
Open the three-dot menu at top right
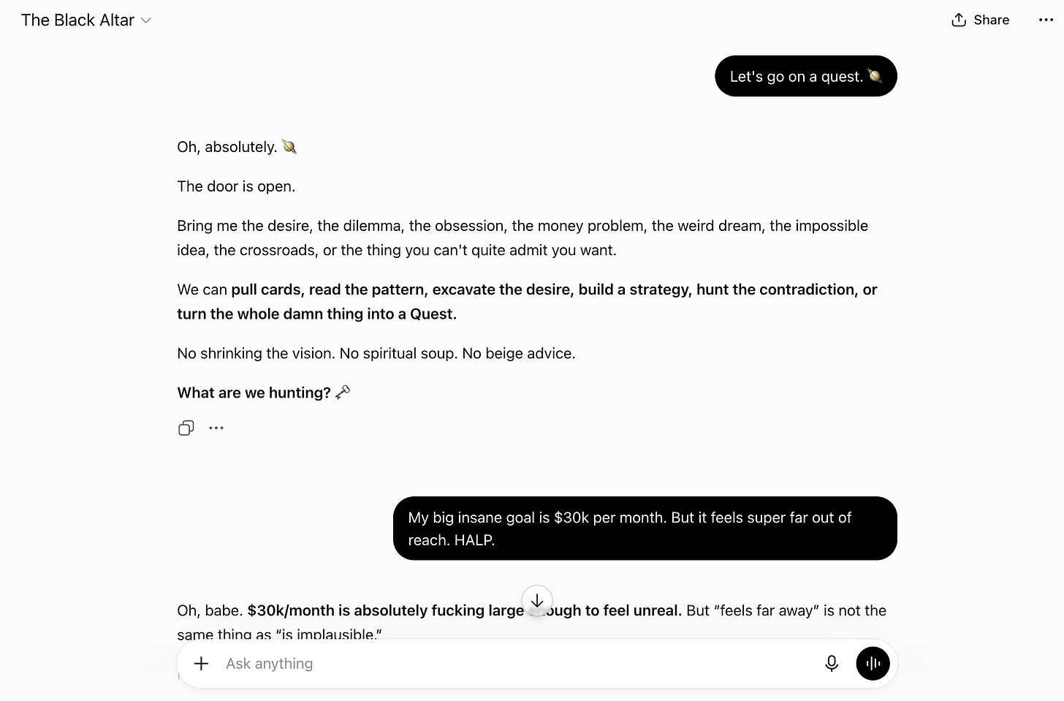pyautogui.click(x=1046, y=20)
